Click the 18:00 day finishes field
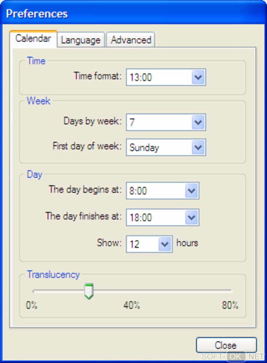Screen dimensions: 267x363 click(x=155, y=217)
